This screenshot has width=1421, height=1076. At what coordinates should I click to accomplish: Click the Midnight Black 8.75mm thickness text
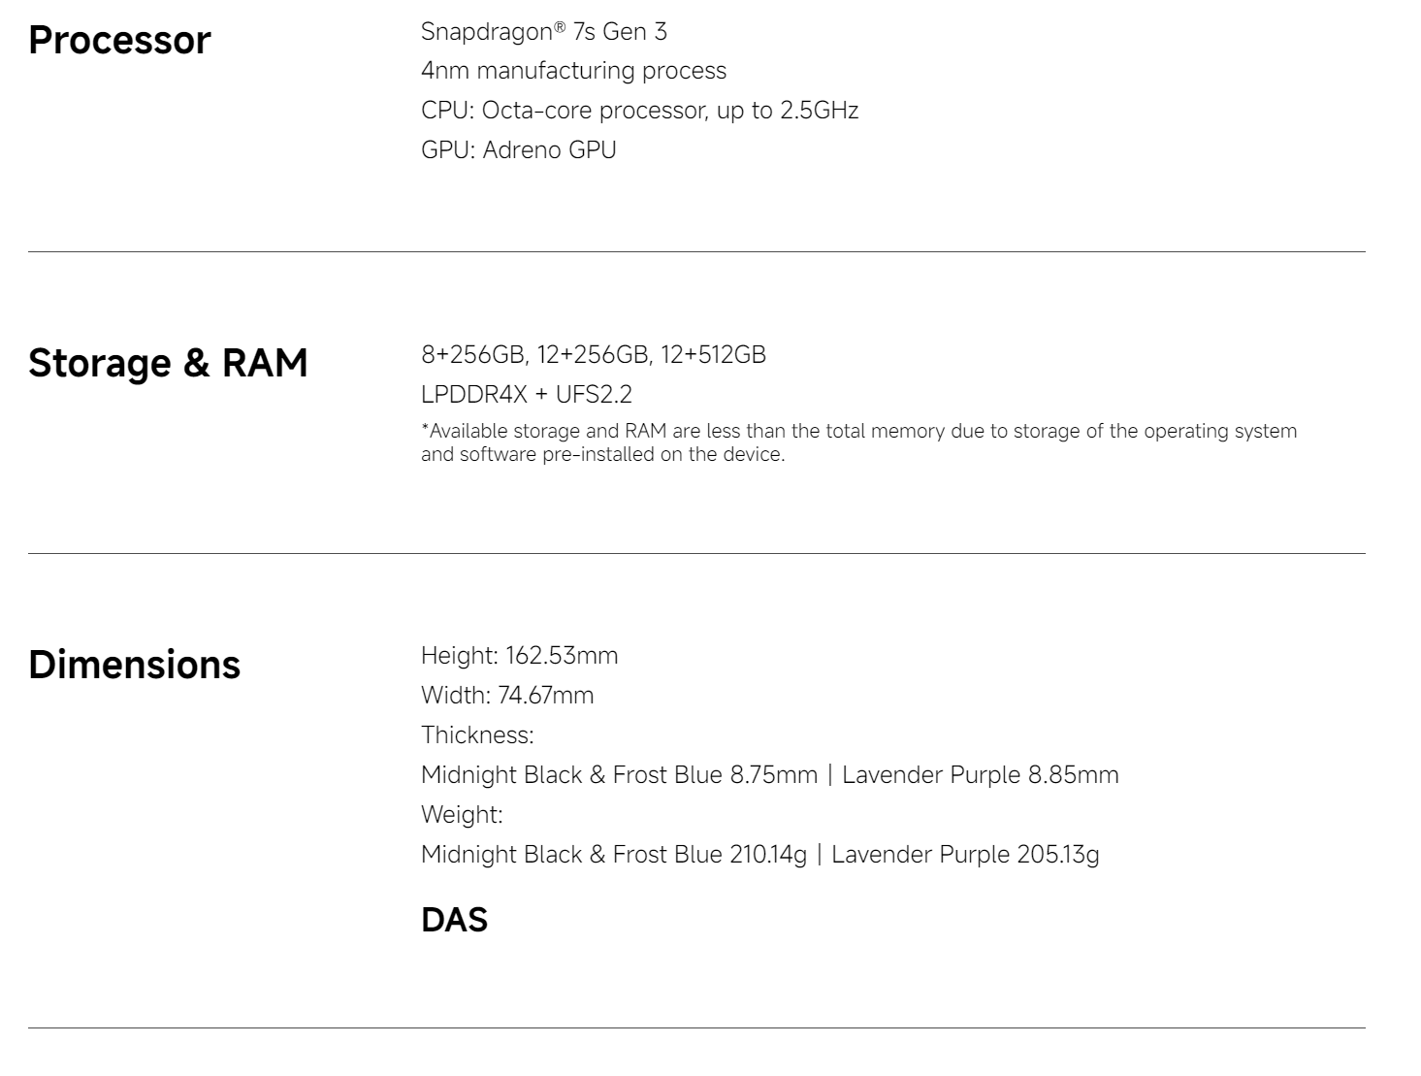(619, 775)
